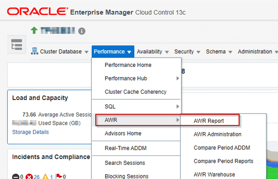
Task: Open AWR Administration from submenu
Action: 217,134
